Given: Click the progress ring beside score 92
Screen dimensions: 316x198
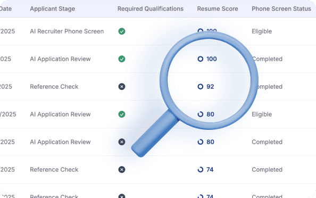Looking at the screenshot, I should click(201, 87).
